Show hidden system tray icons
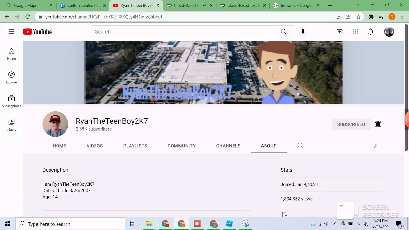 click(x=335, y=224)
